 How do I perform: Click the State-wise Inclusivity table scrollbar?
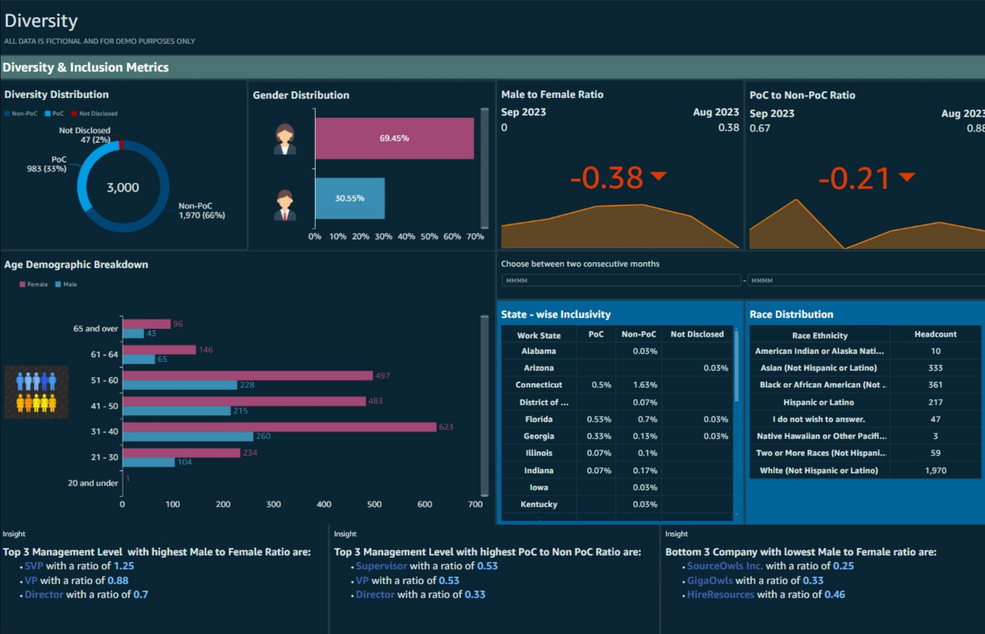click(x=737, y=367)
